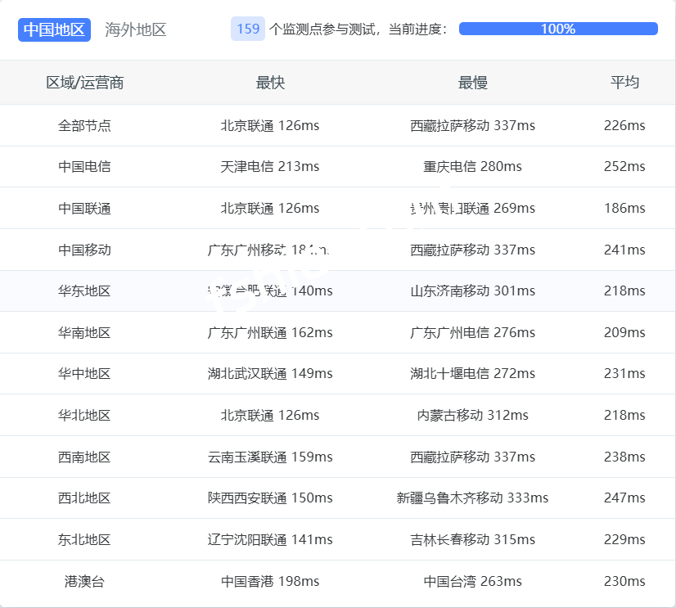676x608 pixels.
Task: Sort by the 最慢 column header
Action: point(472,83)
